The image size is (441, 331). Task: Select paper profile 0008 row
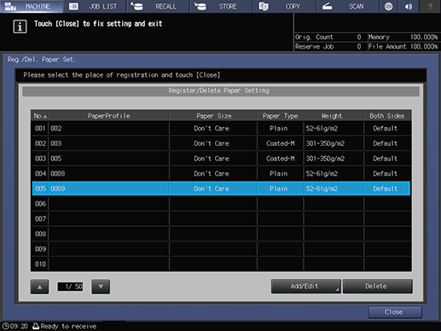(221, 173)
